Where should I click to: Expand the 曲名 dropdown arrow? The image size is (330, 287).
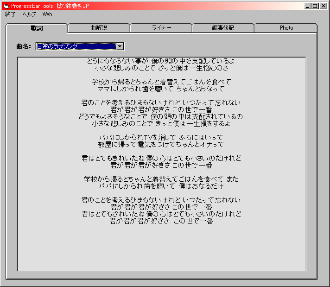click(x=120, y=46)
